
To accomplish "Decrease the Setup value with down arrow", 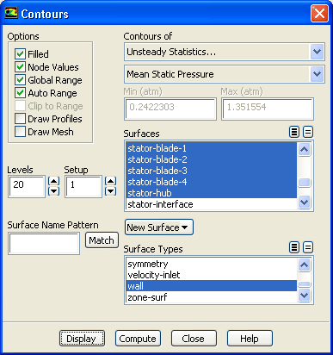I will (x=110, y=191).
